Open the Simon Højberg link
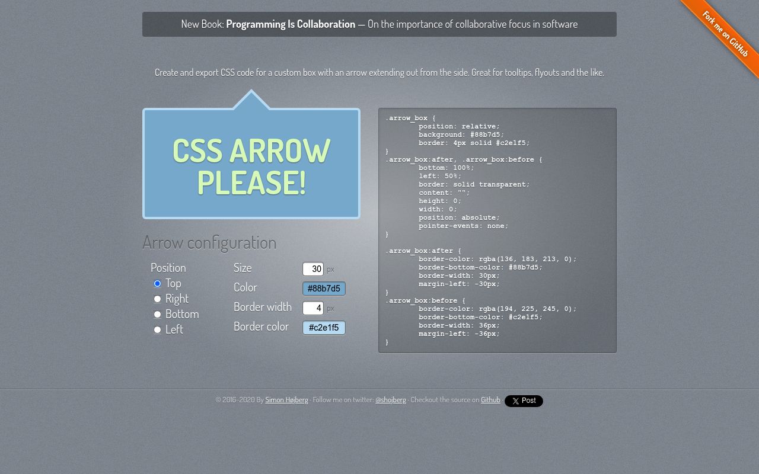759x474 pixels. tap(286, 400)
